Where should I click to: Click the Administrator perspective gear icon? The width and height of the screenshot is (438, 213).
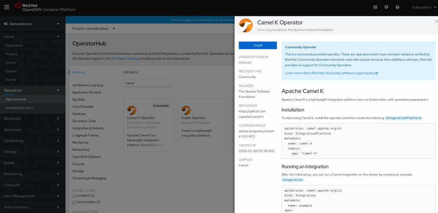point(6,24)
